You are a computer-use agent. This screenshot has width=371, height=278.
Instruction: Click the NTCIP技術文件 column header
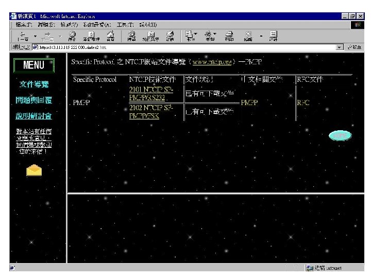tap(153, 79)
